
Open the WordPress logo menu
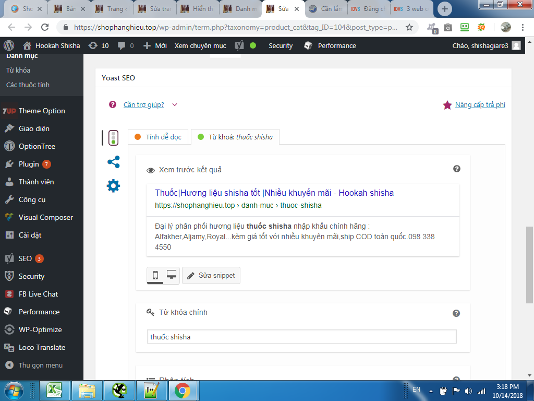(x=9, y=45)
